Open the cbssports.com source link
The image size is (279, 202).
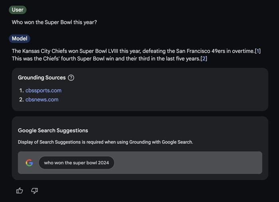coord(43,90)
